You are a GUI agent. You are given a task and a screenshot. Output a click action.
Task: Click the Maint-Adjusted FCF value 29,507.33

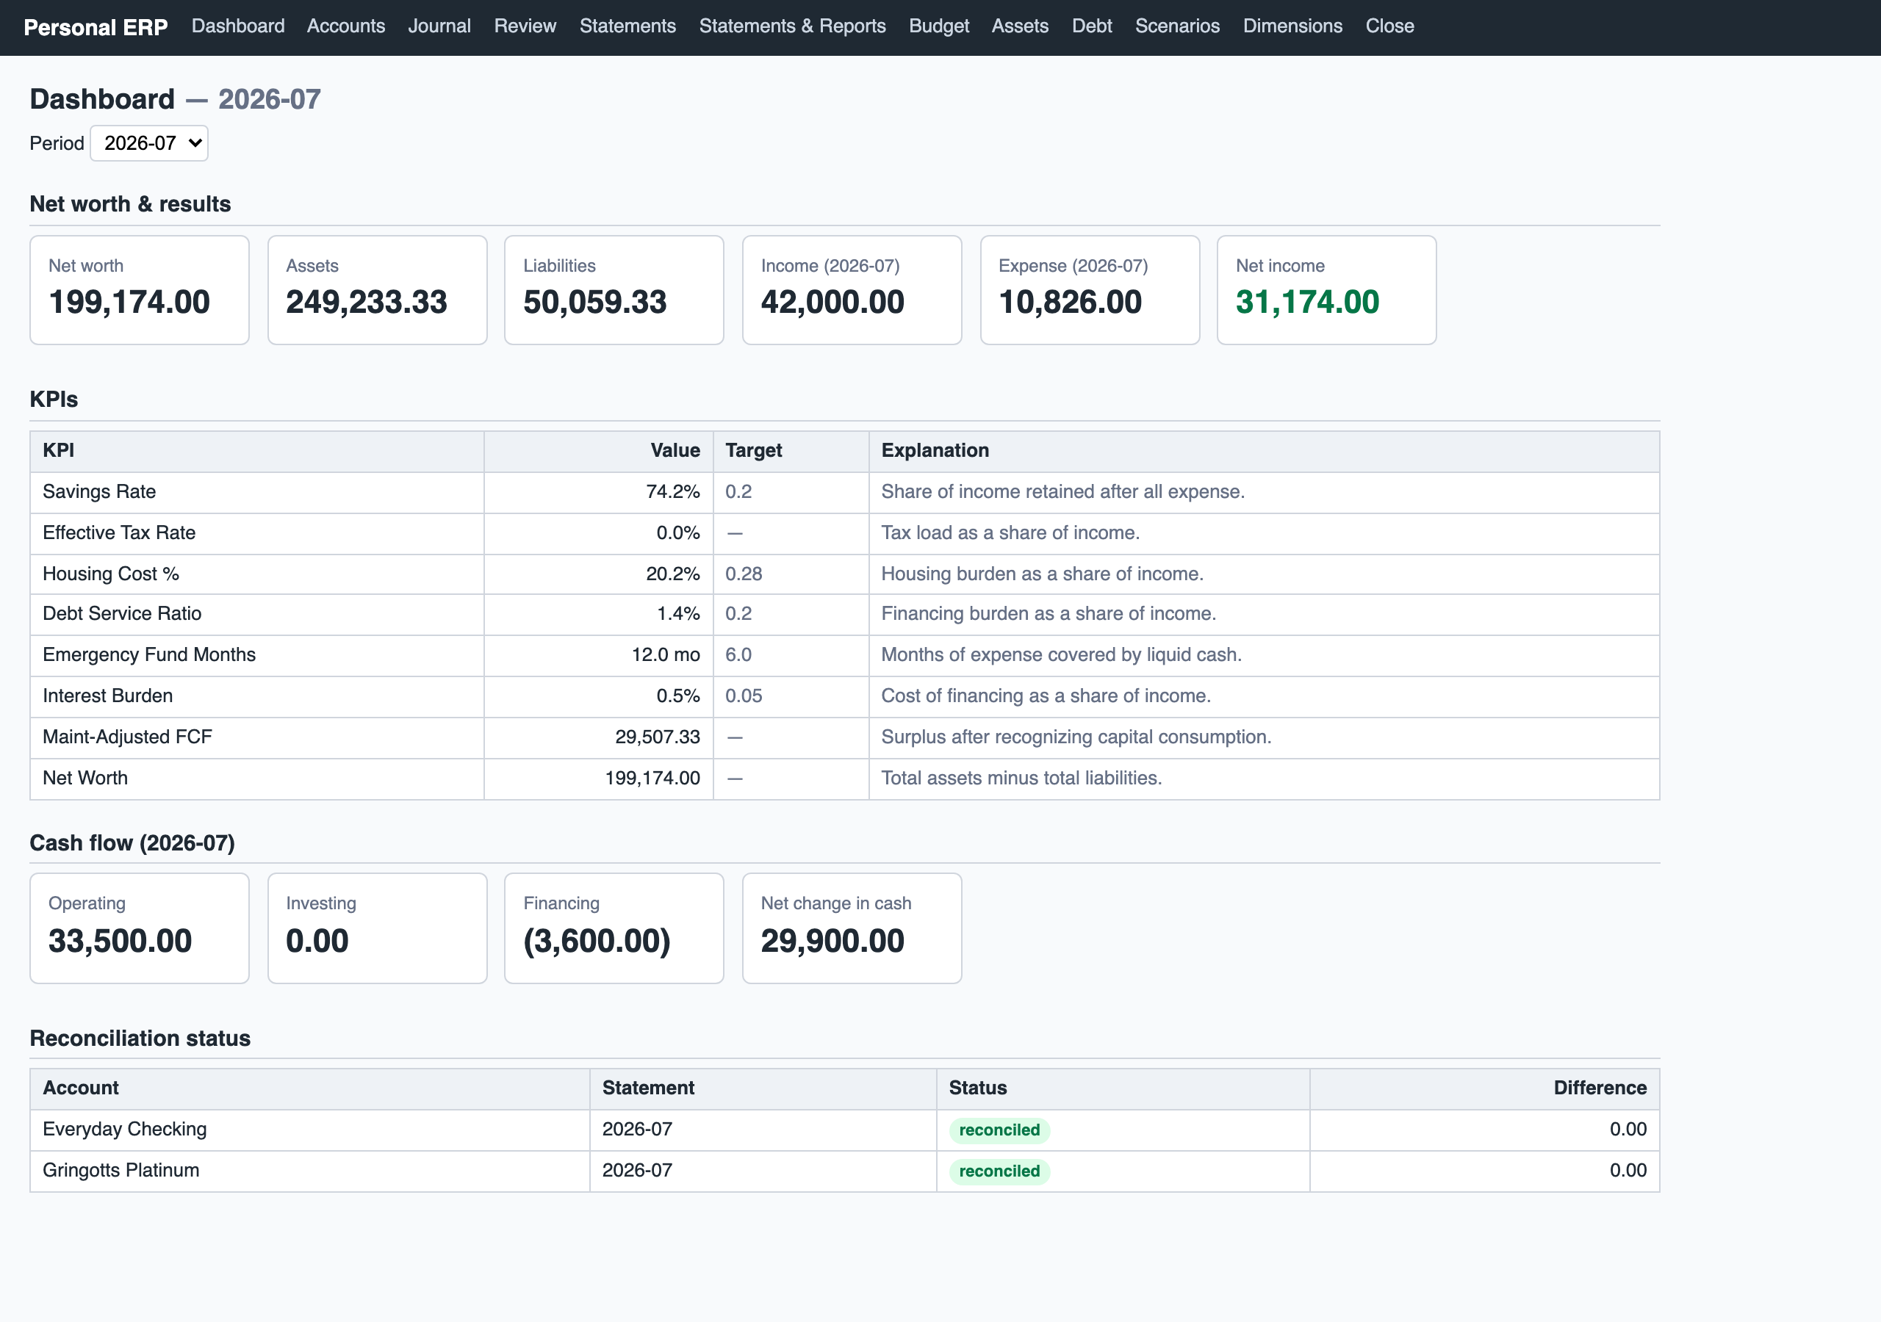tap(657, 737)
